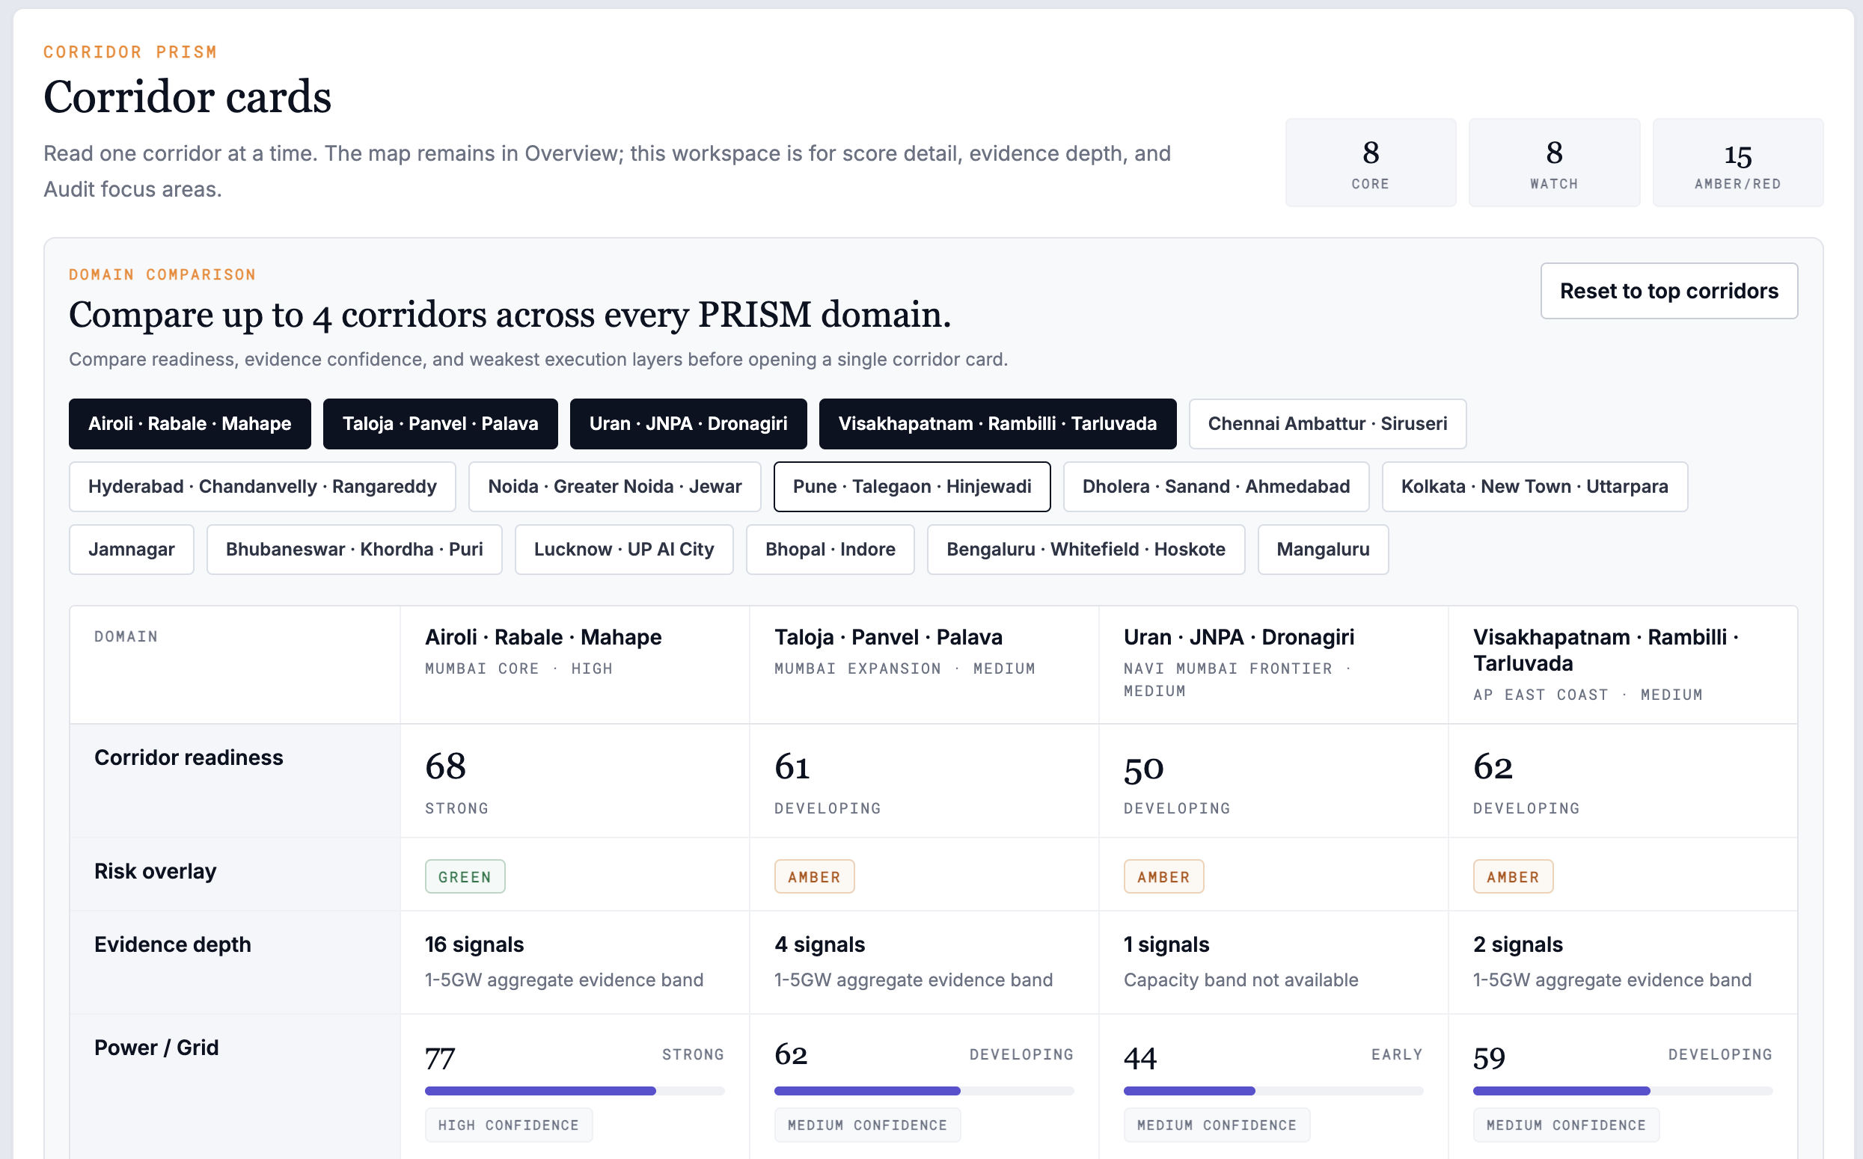Viewport: 1863px width, 1159px height.
Task: Select Noida · Greater Noida · Jewar chip
Action: (x=614, y=487)
